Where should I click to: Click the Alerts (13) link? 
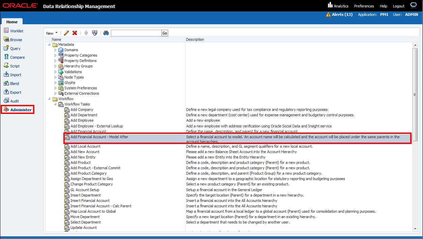tap(342, 14)
